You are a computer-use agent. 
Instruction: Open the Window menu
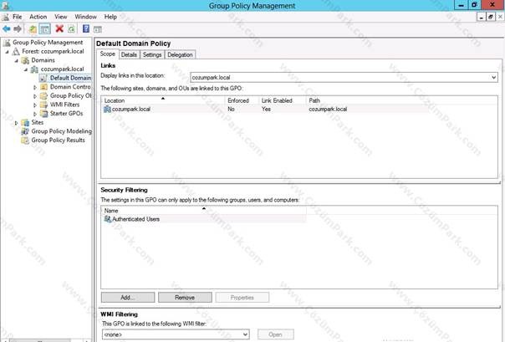tap(85, 17)
